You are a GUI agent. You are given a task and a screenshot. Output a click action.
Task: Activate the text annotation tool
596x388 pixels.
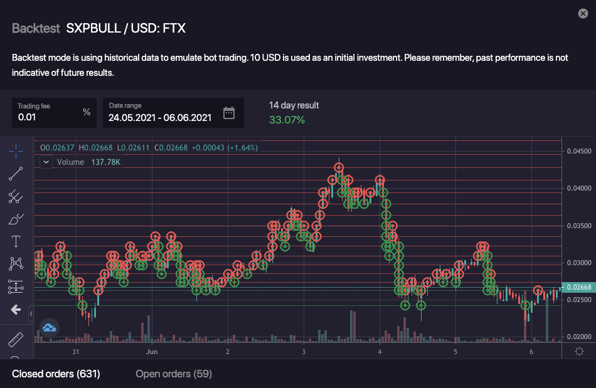pyautogui.click(x=16, y=241)
